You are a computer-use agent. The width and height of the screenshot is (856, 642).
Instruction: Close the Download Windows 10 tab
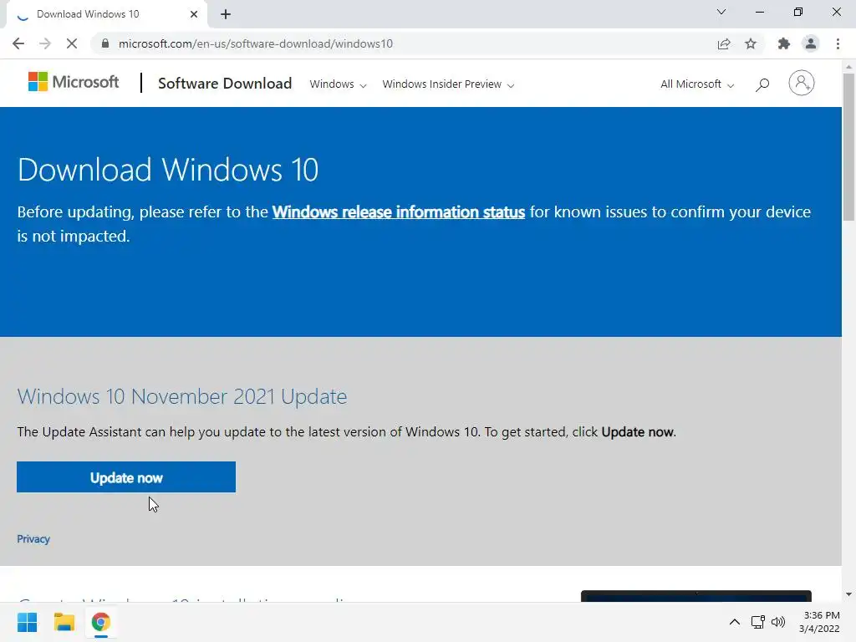[194, 14]
